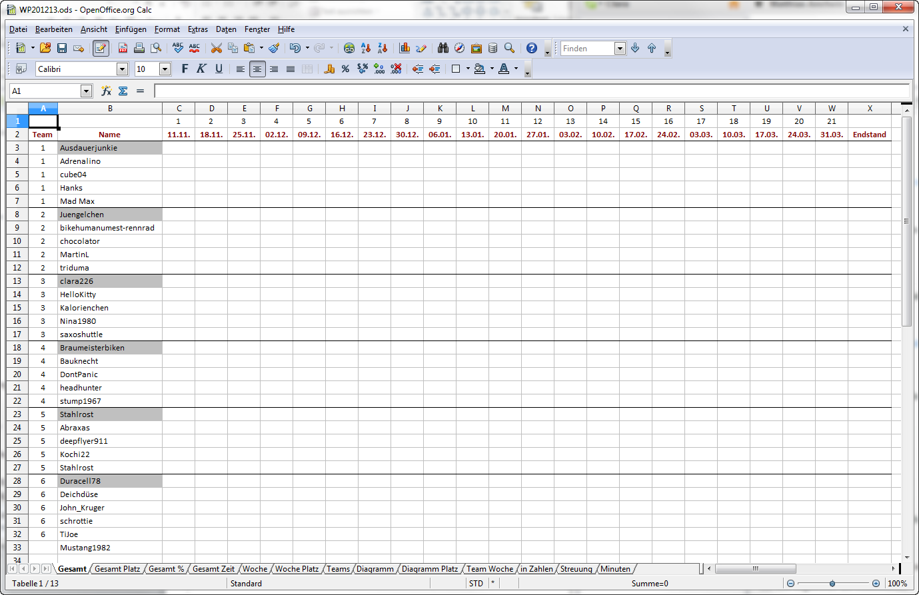Cut selection with the scissors icon
The height and width of the screenshot is (595, 919).
click(x=217, y=48)
